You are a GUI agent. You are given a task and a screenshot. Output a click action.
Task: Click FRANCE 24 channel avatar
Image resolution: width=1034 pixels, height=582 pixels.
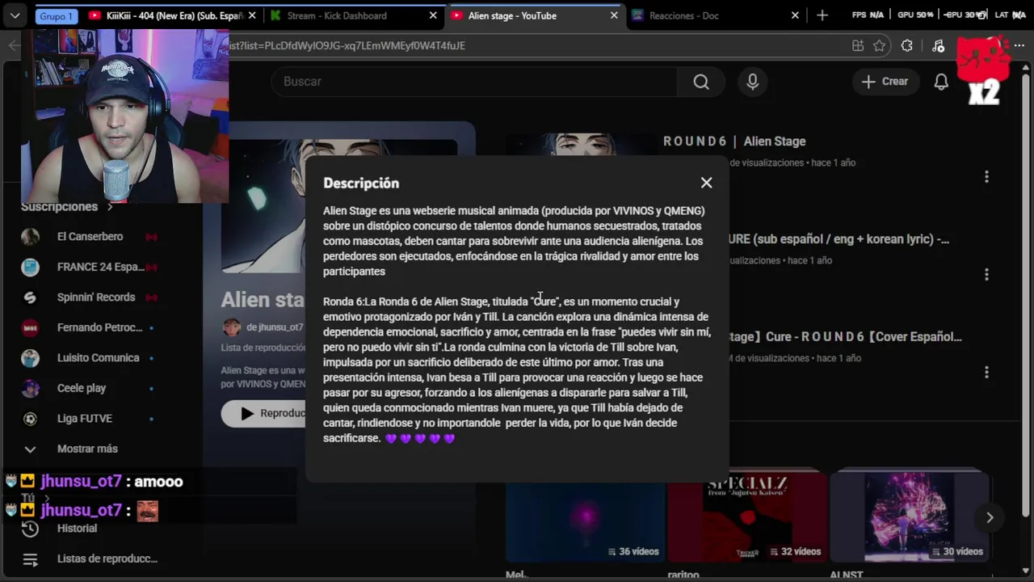(x=30, y=267)
